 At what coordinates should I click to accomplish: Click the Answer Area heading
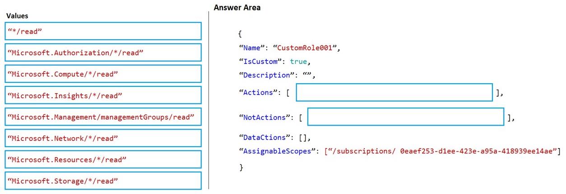coord(237,8)
